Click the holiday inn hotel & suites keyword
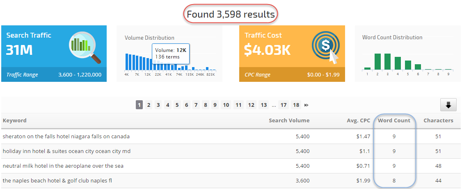 click(x=66, y=151)
